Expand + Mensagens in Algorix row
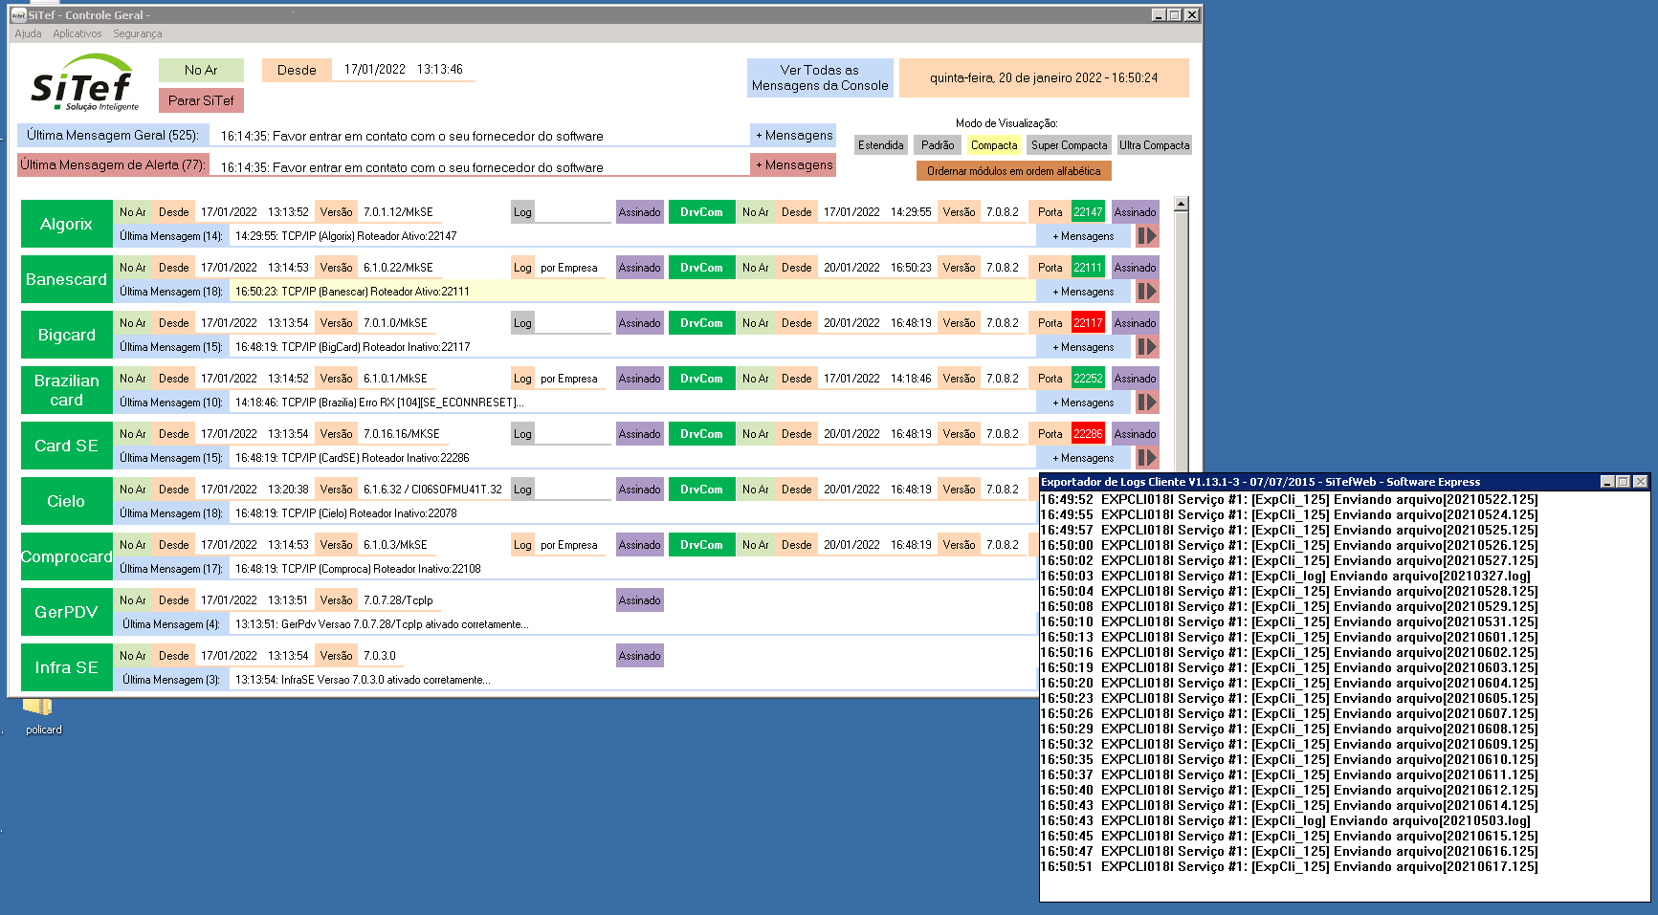This screenshot has height=915, width=1658. point(1083,236)
